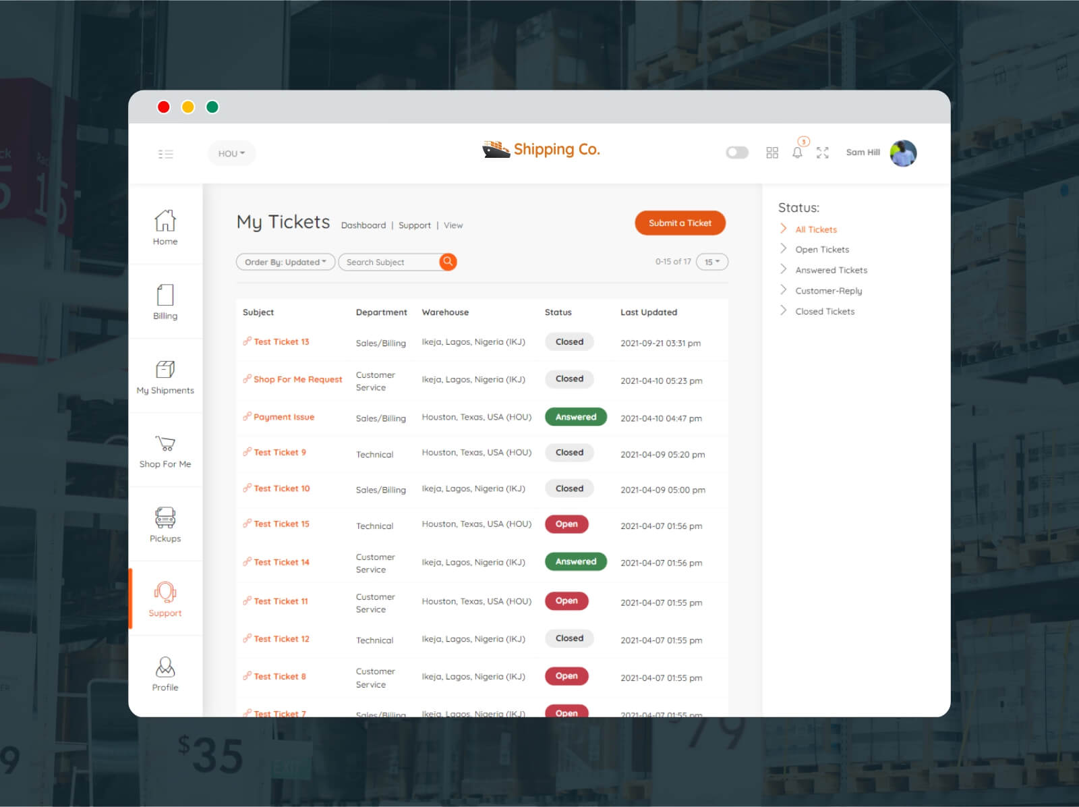
Task: Open the Home section in sidebar
Action: [x=165, y=227]
